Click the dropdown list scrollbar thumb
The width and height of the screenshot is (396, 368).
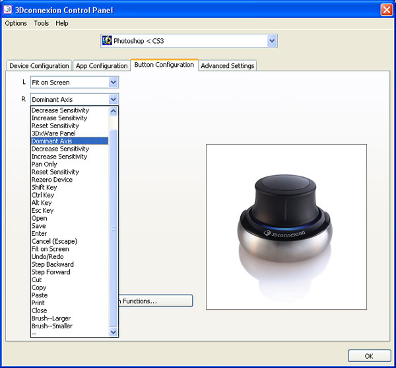(x=114, y=228)
